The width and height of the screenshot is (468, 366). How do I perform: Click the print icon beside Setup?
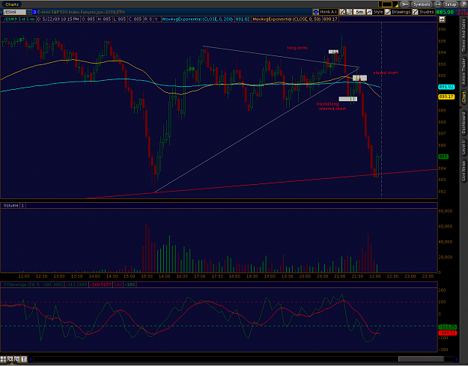[x=437, y=4]
